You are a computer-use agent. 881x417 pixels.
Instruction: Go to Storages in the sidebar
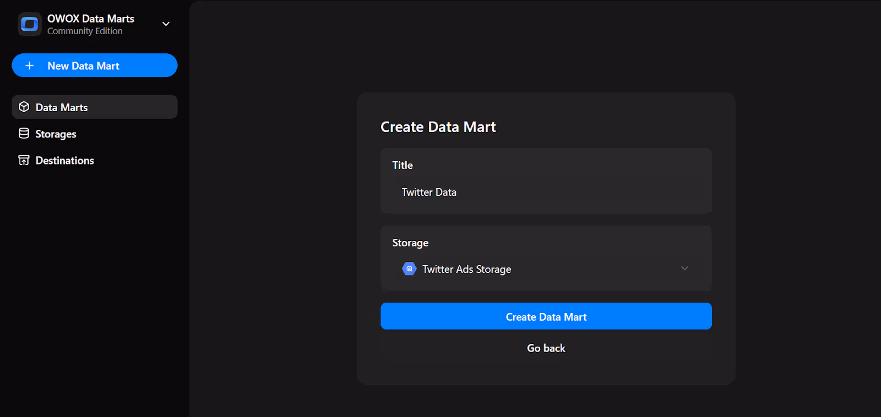point(95,134)
